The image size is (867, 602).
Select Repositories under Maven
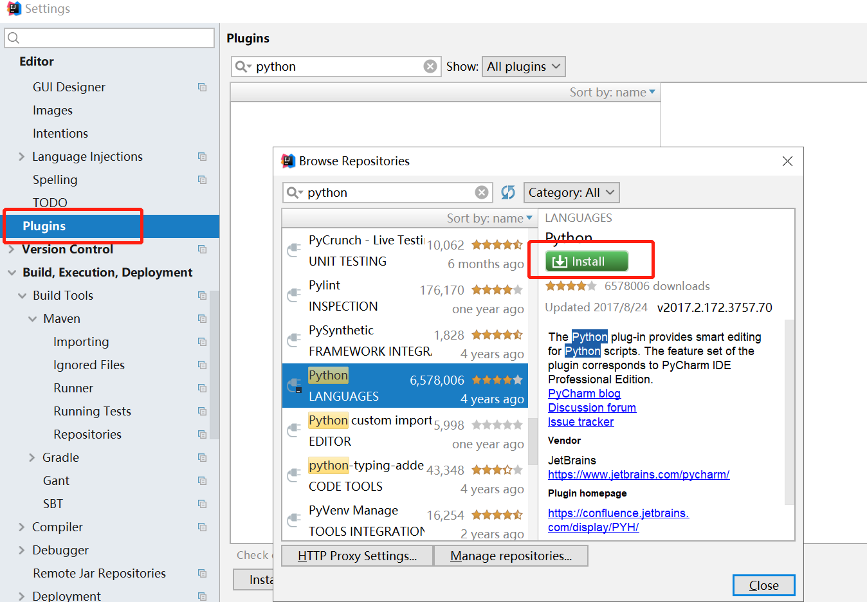87,434
